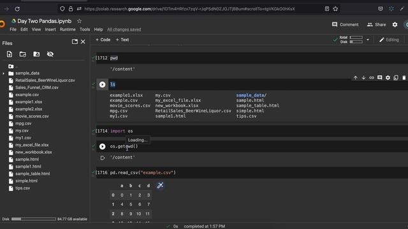
Task: Open Files pane in new tab
Action: 75,41
